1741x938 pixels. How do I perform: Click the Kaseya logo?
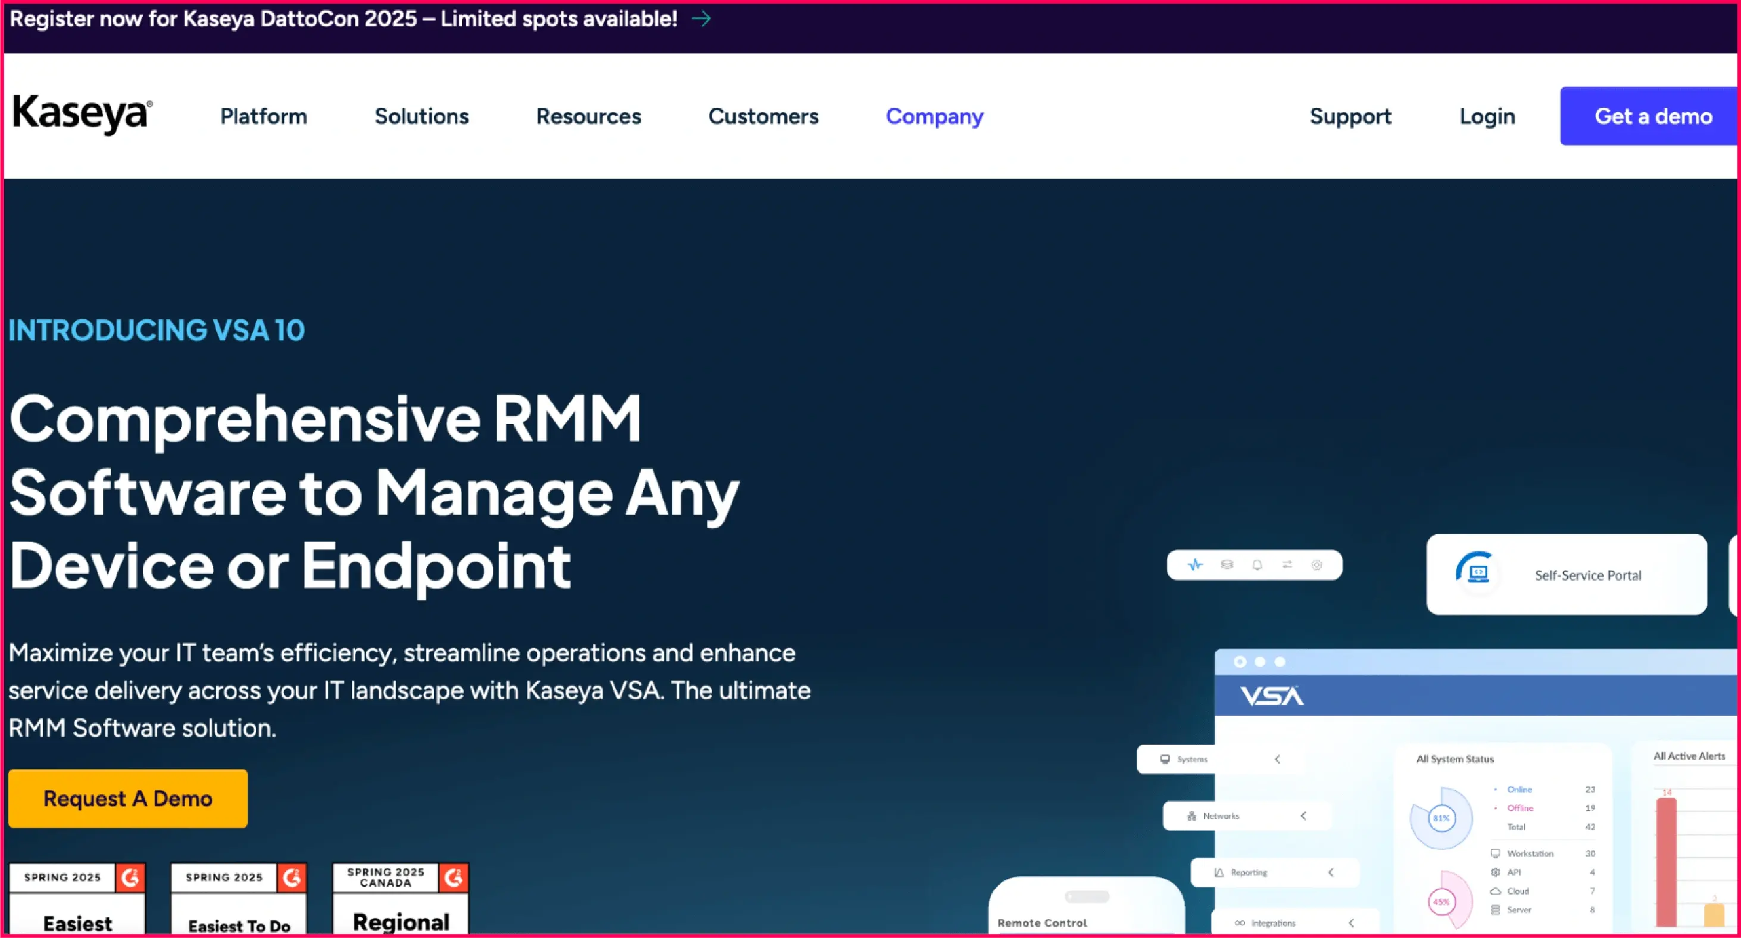click(x=82, y=115)
